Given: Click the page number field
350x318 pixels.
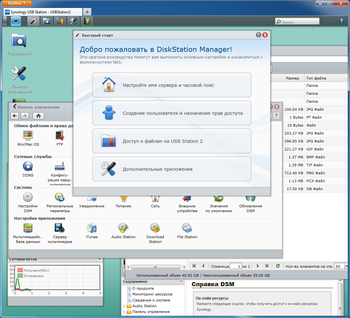Looking at the screenshot, I should pyautogui.click(x=236, y=266).
